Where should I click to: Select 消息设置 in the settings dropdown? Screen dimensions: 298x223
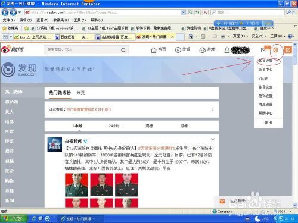(265, 105)
